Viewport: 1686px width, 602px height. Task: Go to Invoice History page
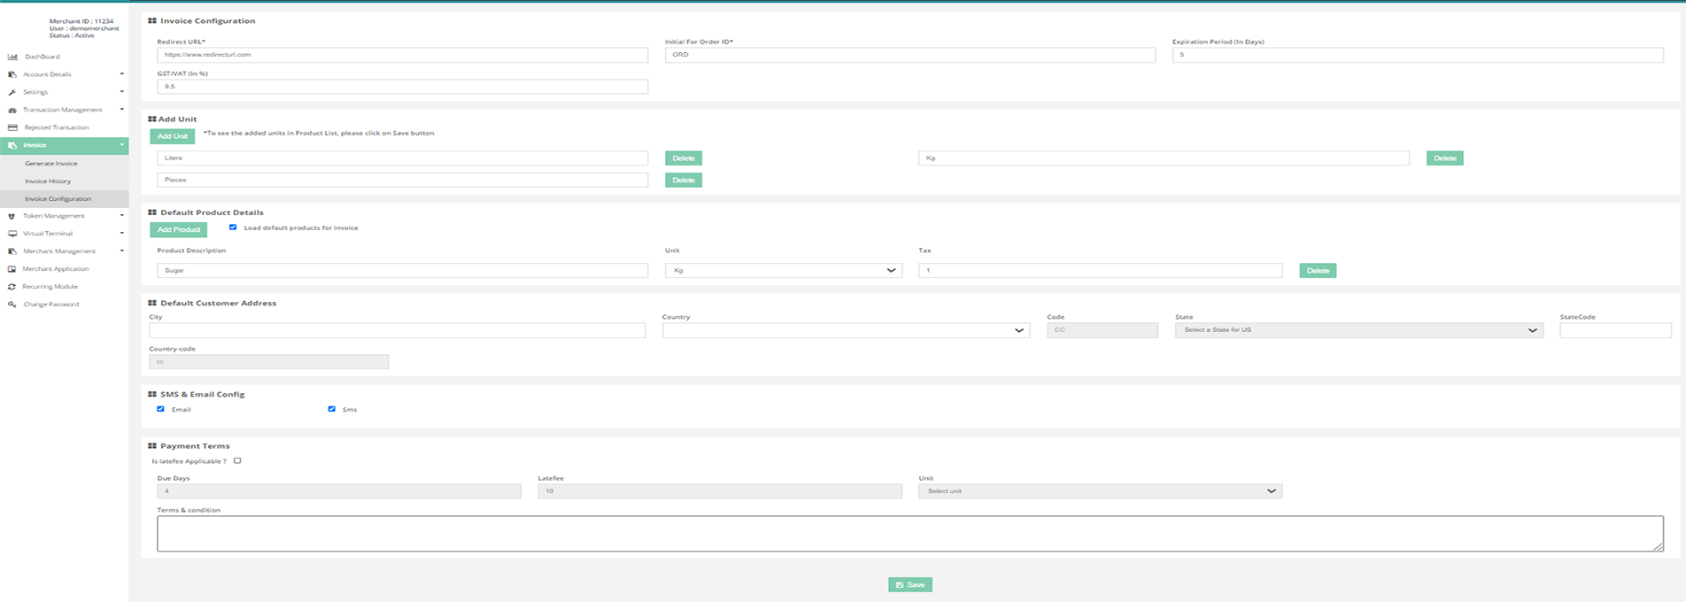click(x=48, y=181)
